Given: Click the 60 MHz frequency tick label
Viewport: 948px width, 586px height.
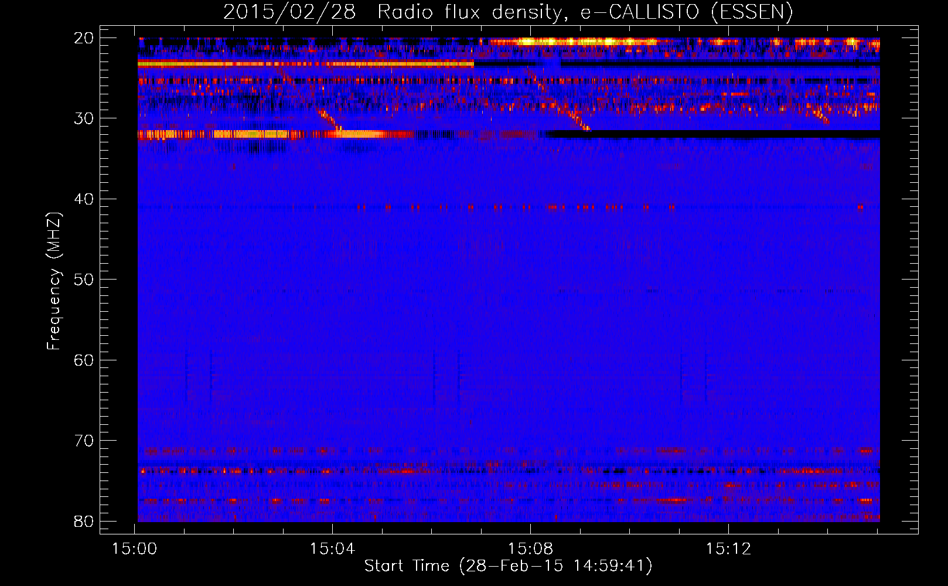Looking at the screenshot, I should pyautogui.click(x=84, y=360).
